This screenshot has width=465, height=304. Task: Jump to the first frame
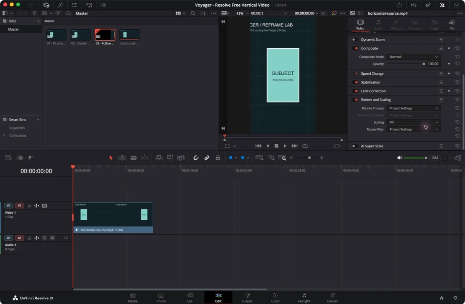(x=258, y=146)
